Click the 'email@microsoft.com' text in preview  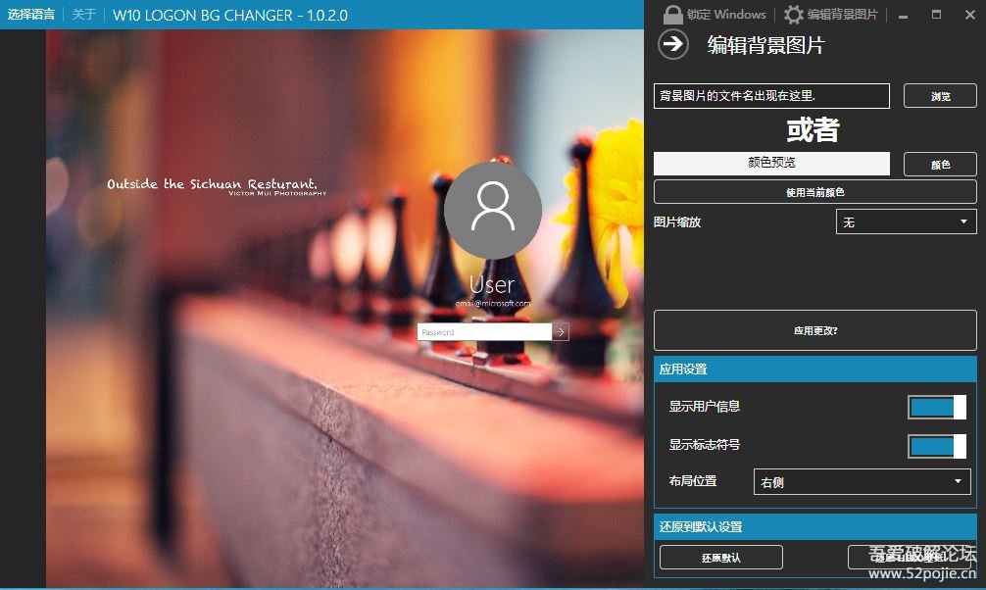coord(493,303)
